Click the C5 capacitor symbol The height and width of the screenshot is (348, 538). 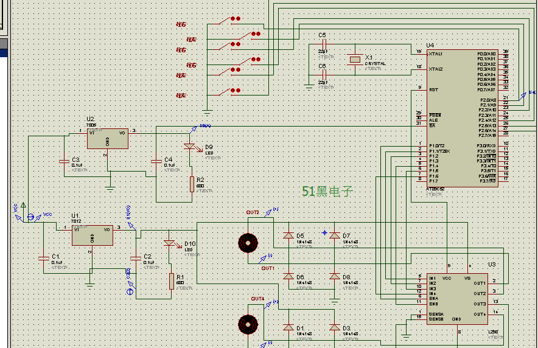tap(322, 44)
